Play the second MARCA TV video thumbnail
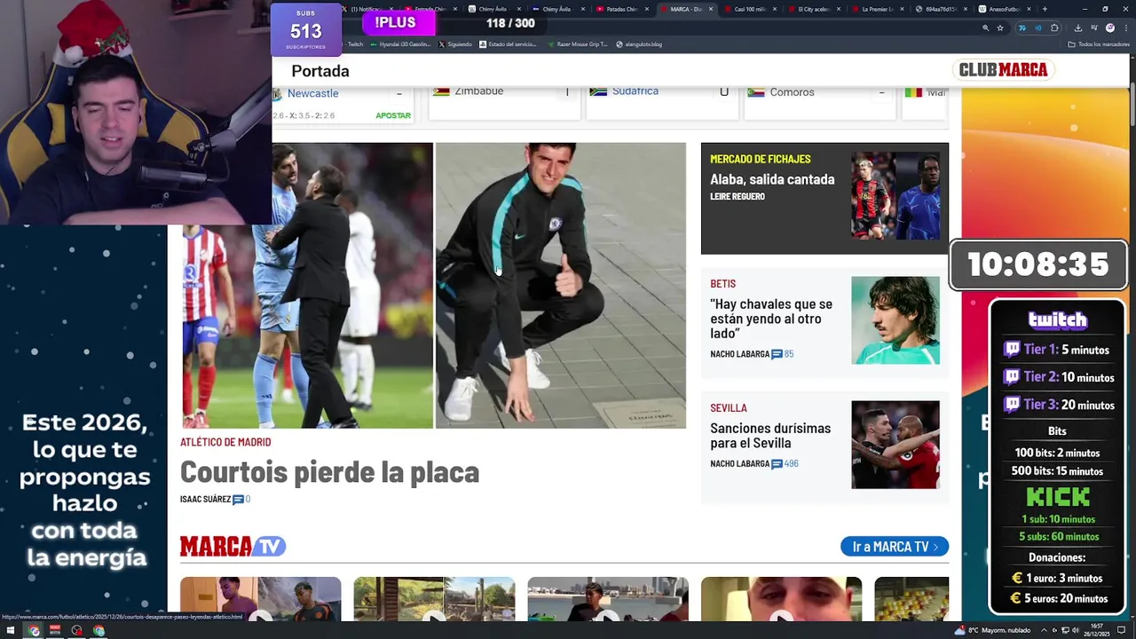 (x=434, y=599)
